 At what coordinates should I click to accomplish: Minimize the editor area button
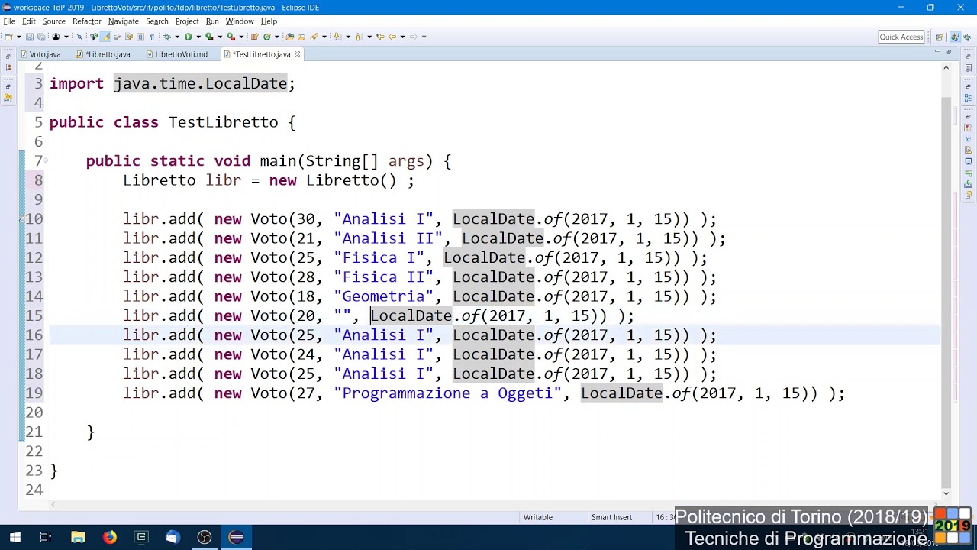click(937, 51)
